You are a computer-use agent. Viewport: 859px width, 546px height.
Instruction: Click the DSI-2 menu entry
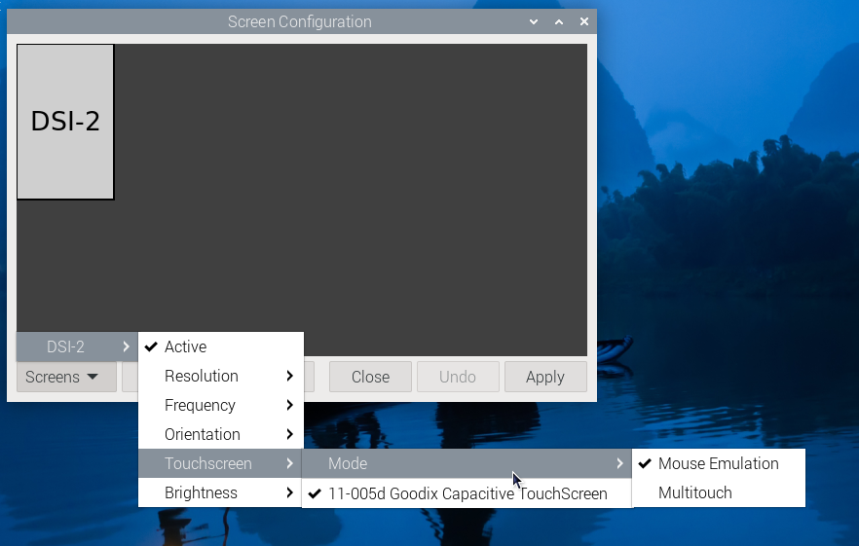[76, 346]
